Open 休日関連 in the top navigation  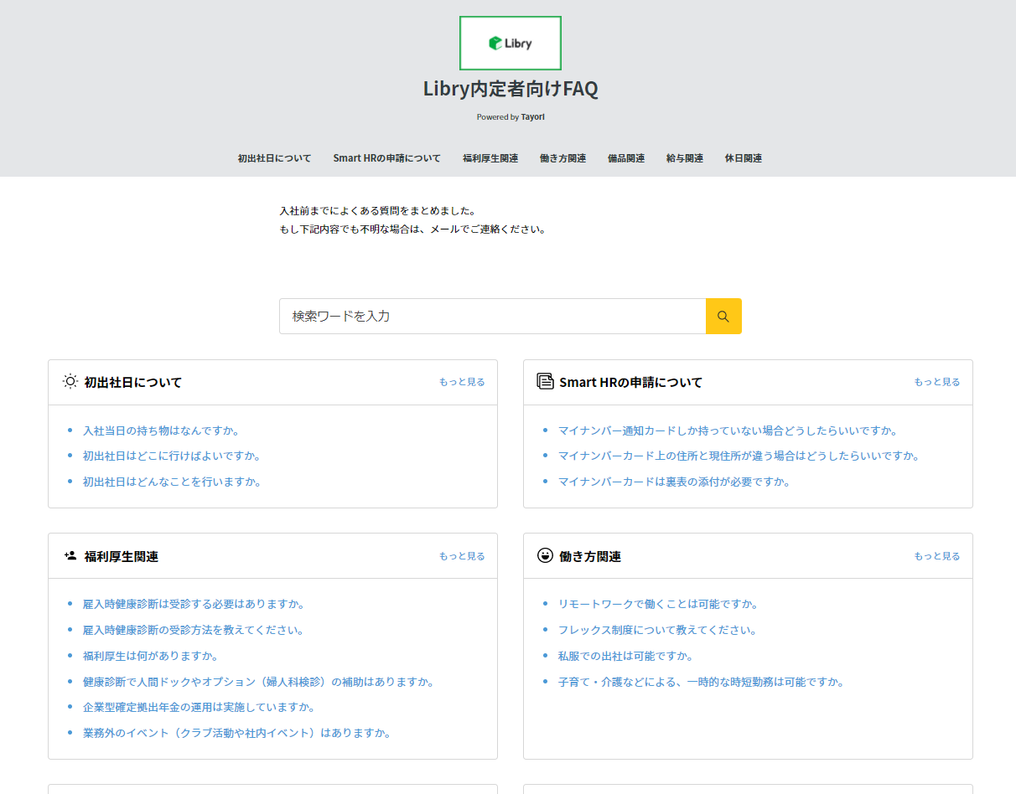[x=744, y=158]
